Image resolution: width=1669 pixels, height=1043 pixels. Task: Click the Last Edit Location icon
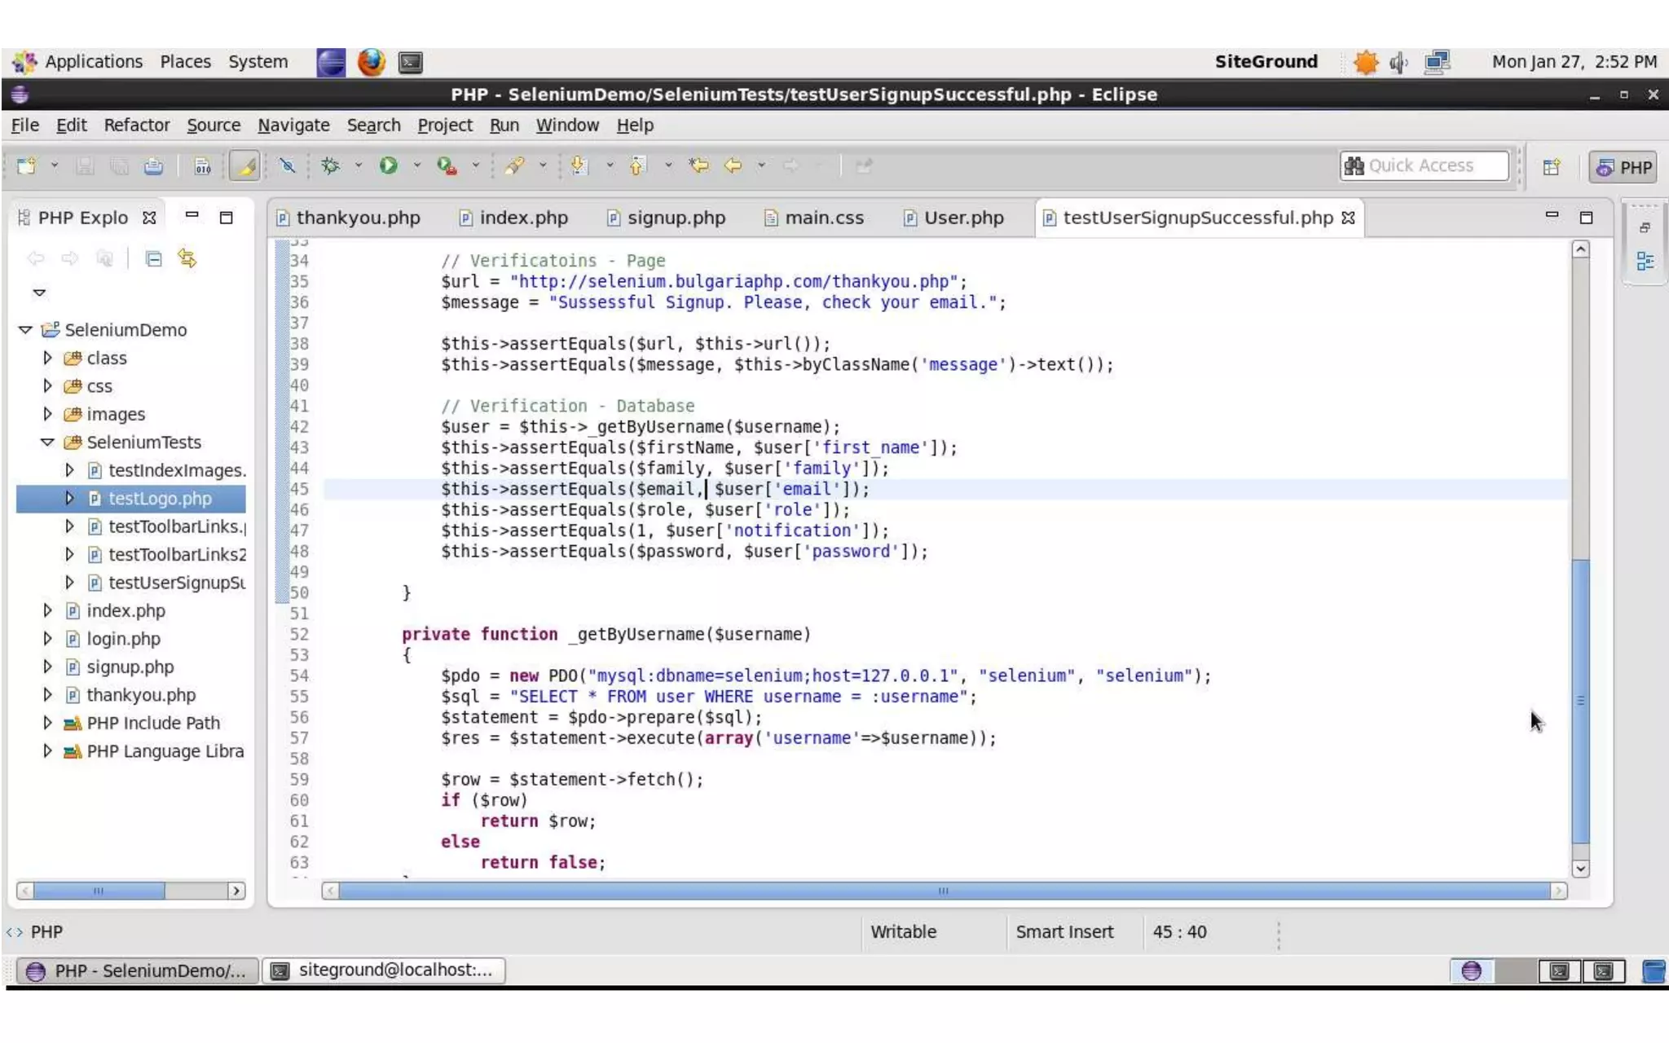point(698,166)
